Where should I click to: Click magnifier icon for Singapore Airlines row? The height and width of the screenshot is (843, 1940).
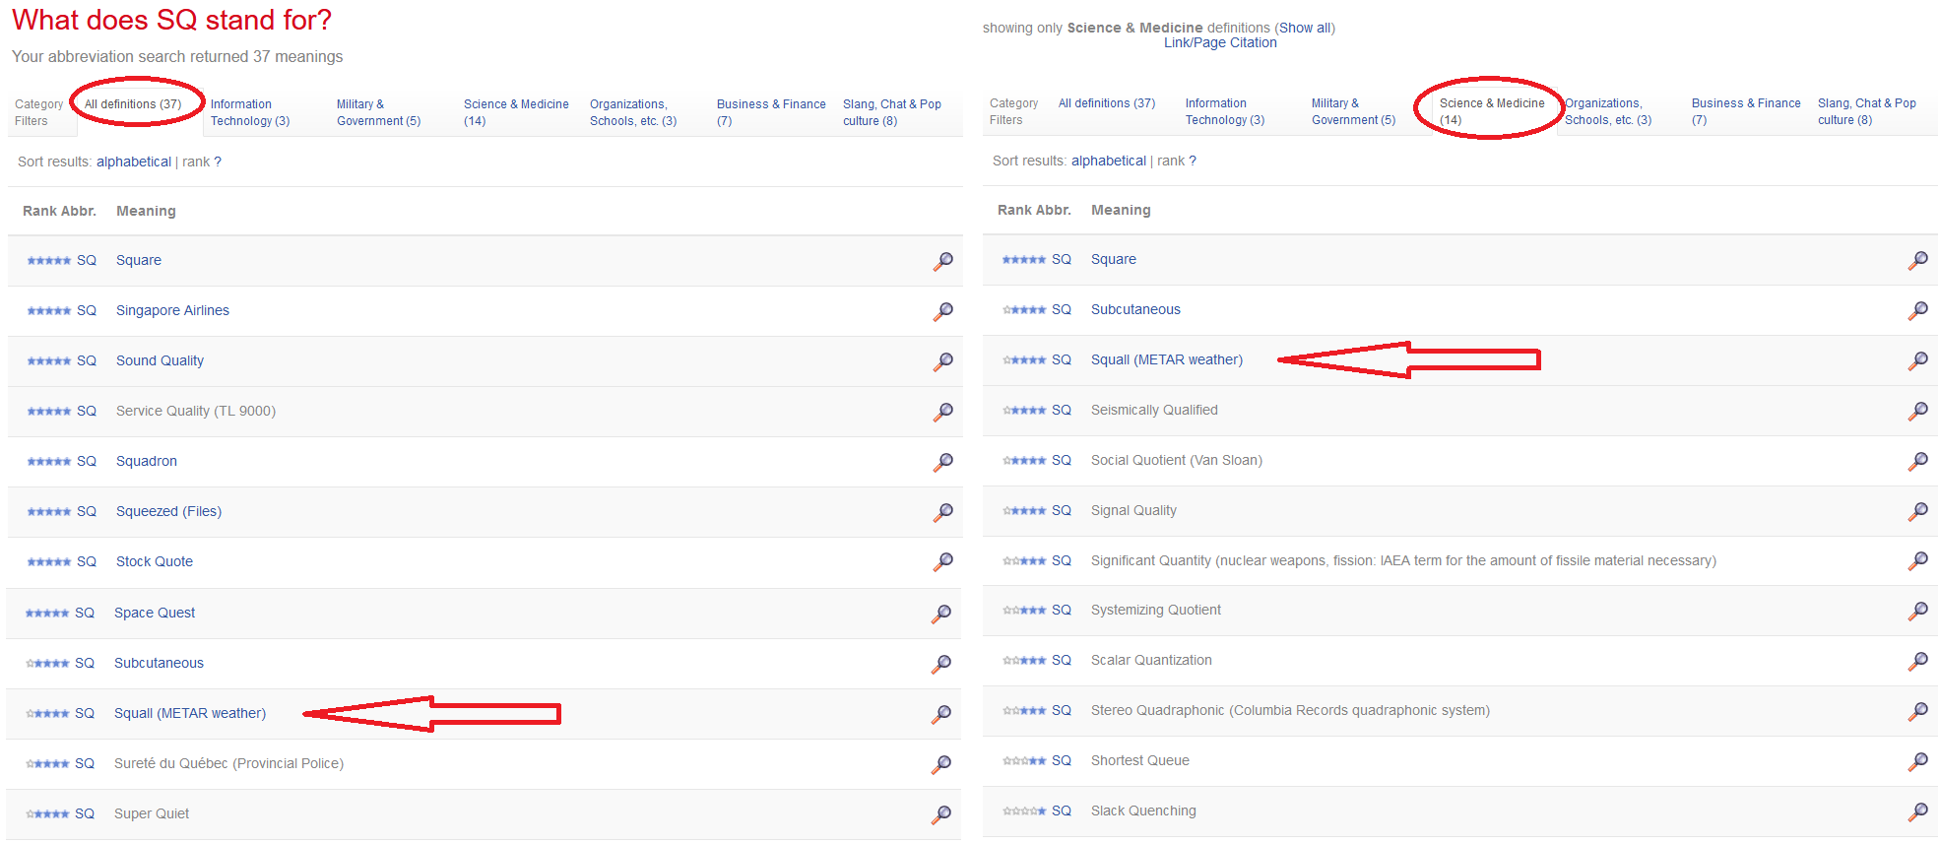(942, 311)
